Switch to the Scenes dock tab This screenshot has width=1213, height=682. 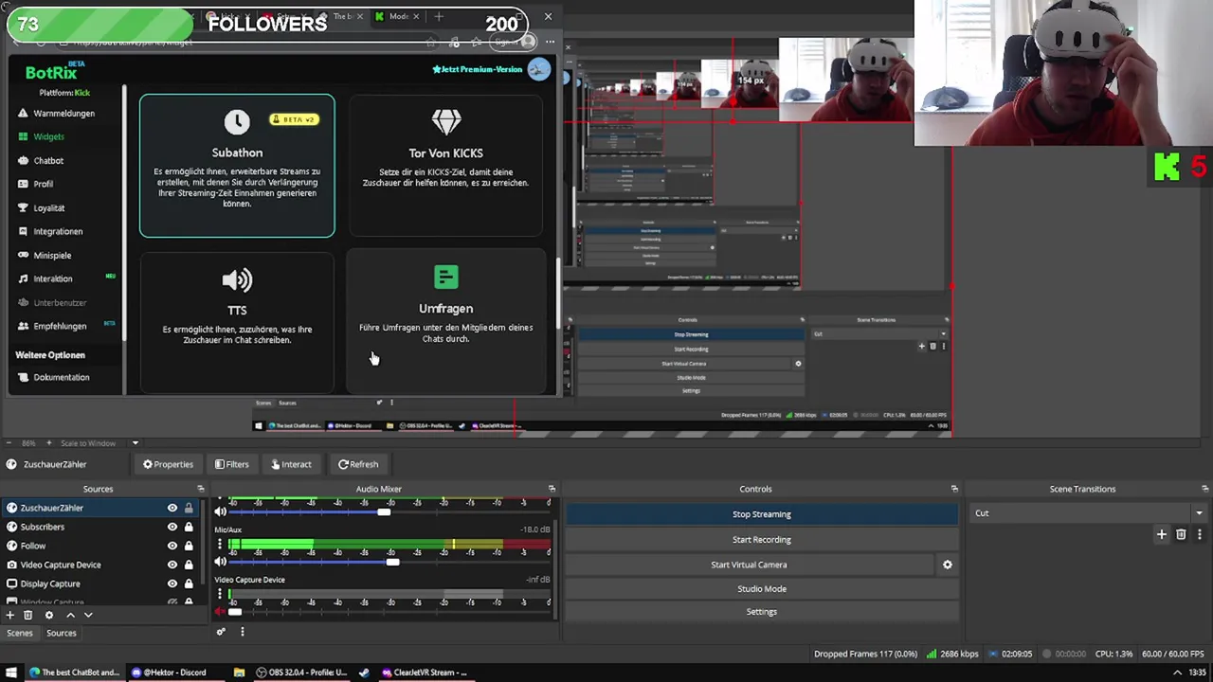coord(20,633)
